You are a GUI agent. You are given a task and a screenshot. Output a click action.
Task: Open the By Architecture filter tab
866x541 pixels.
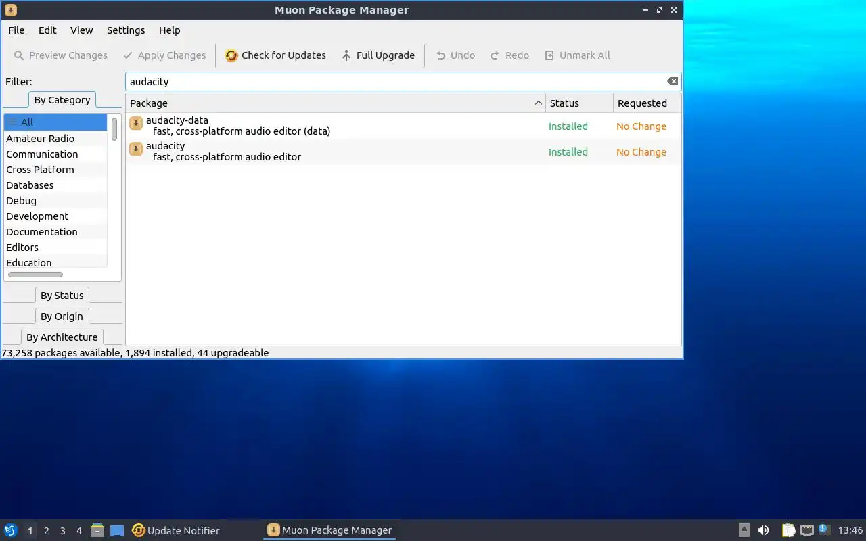(x=62, y=337)
